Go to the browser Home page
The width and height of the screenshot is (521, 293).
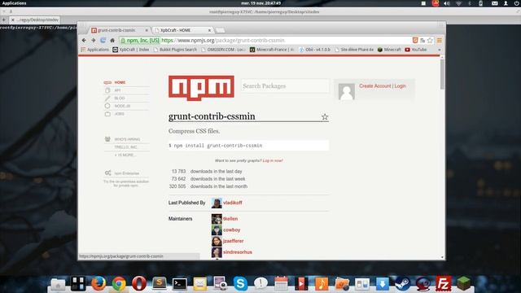coord(112,40)
